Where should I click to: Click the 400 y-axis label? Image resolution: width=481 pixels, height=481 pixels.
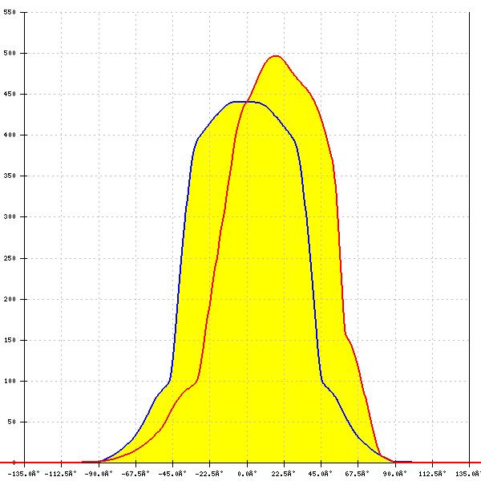10,135
